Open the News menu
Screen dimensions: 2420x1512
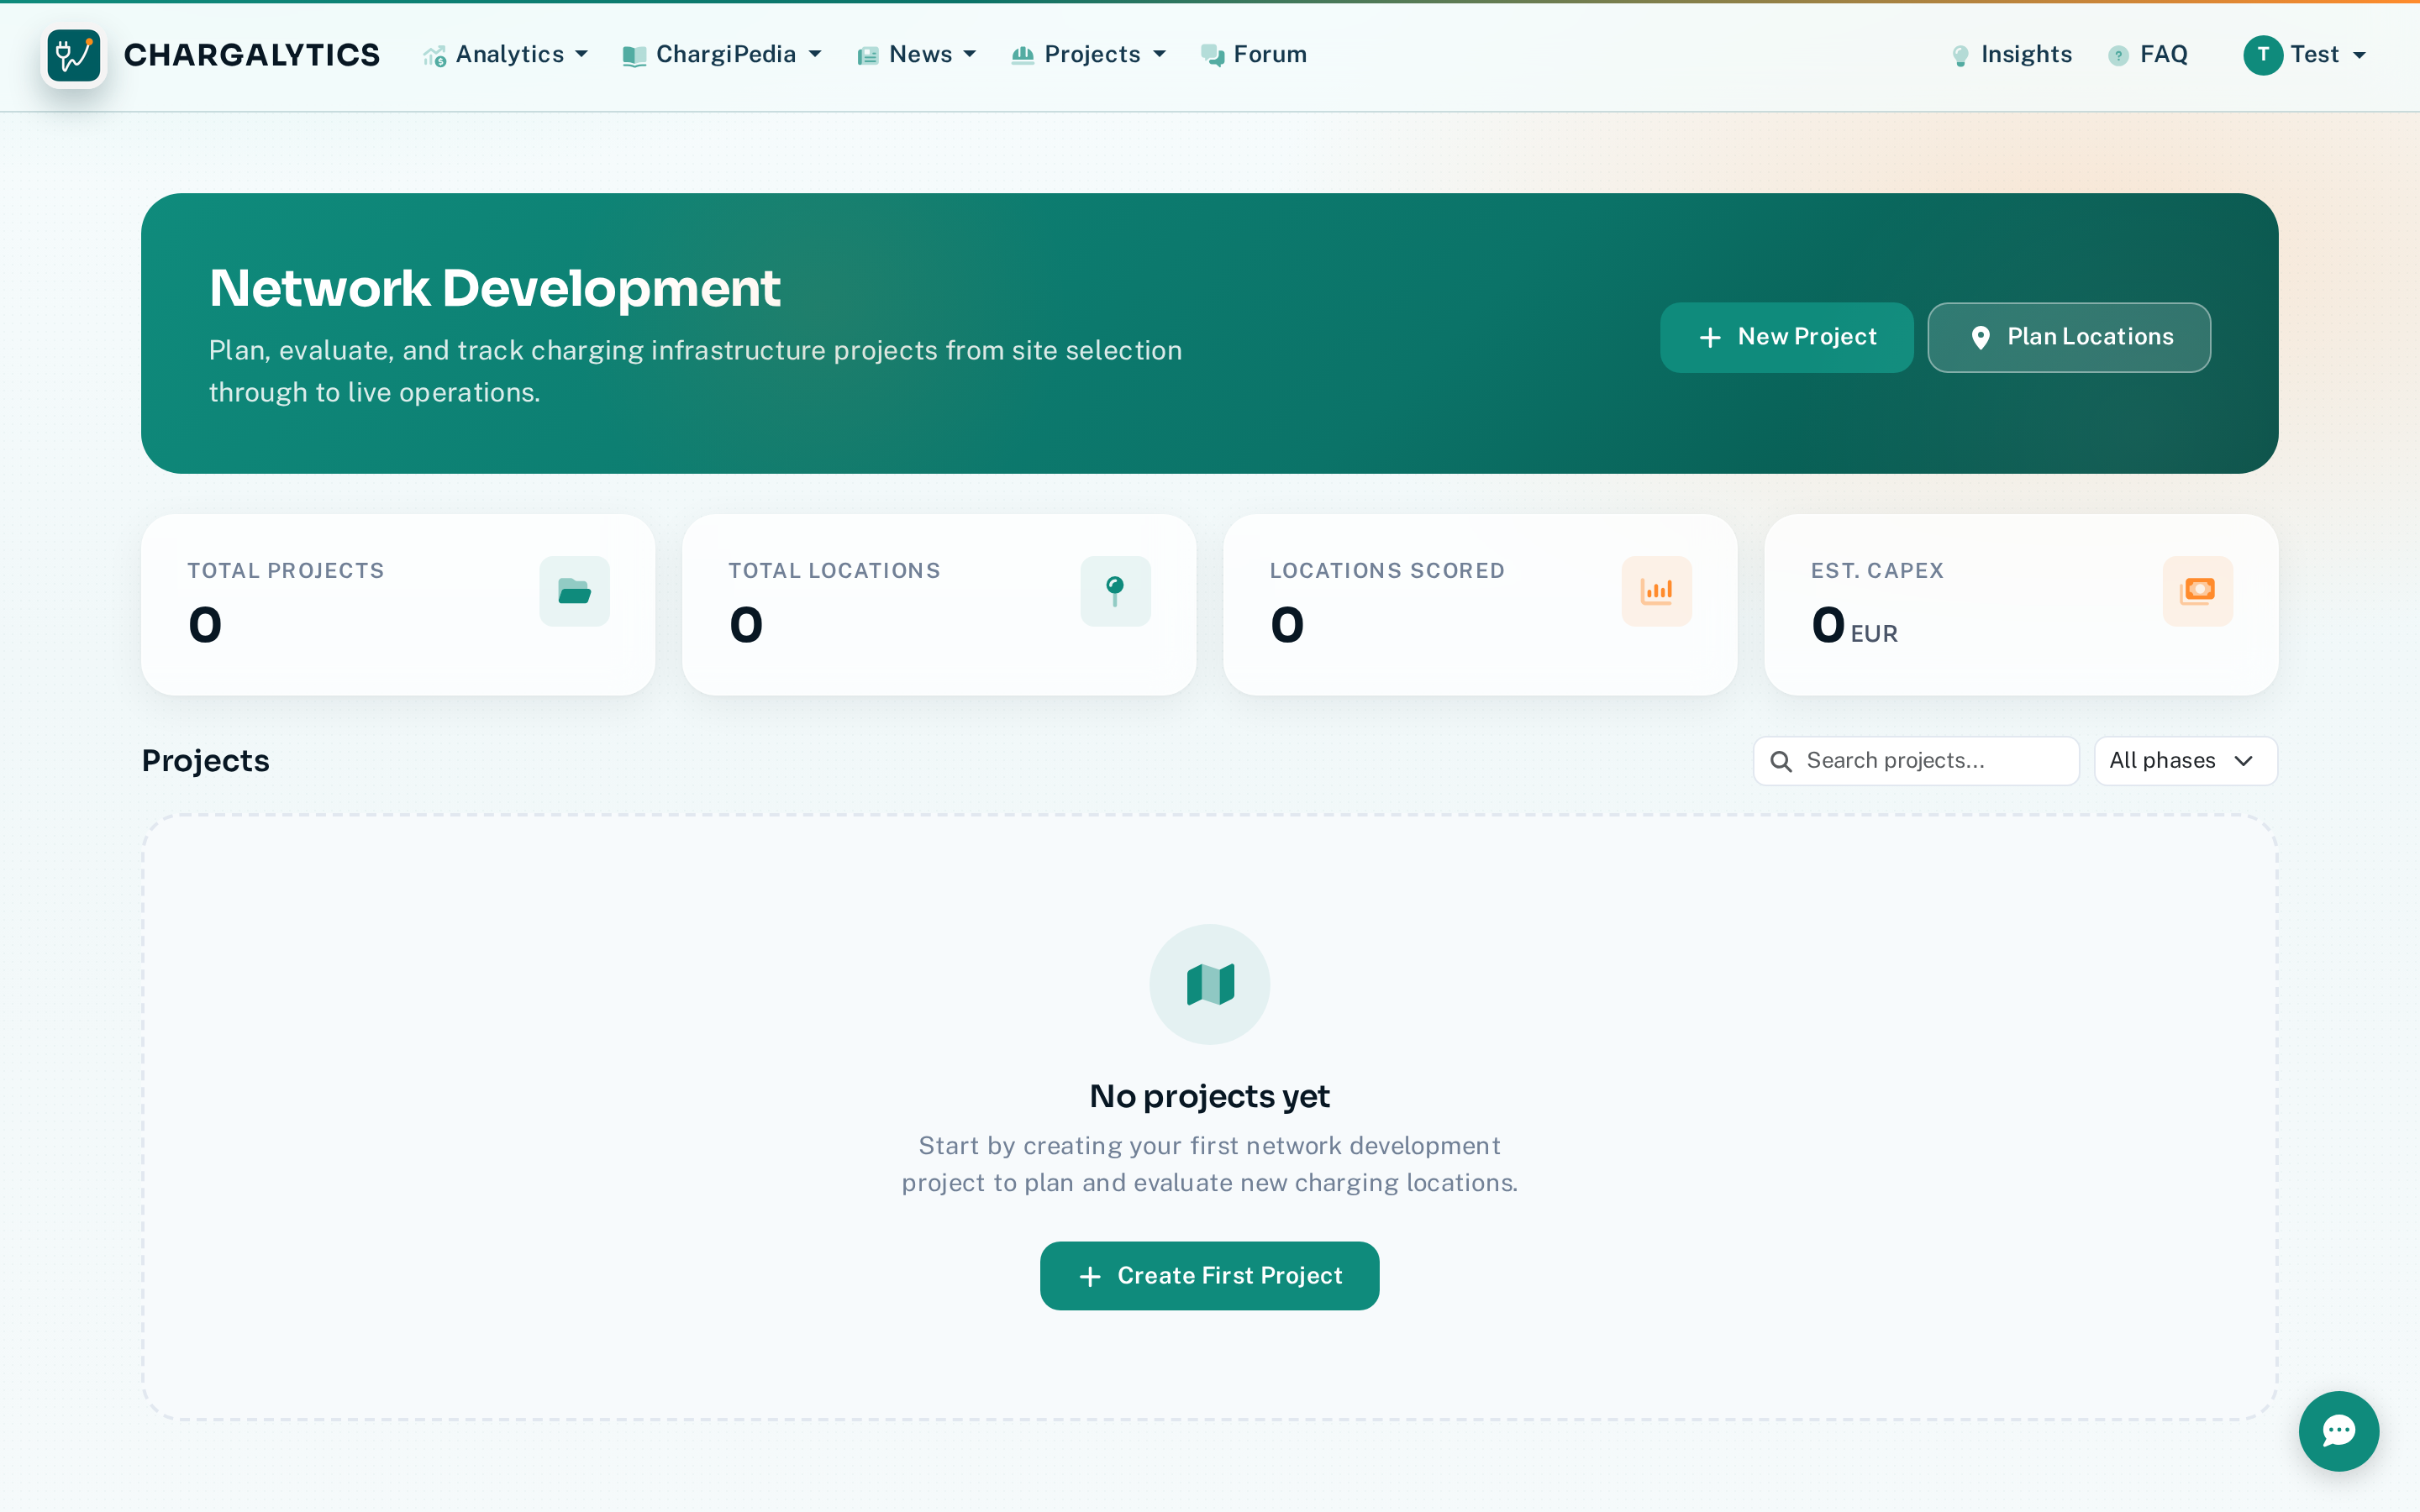918,55
